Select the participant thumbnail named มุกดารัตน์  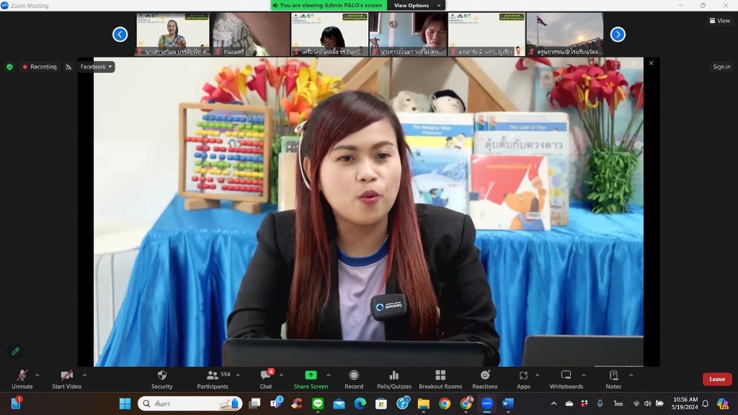[486, 35]
